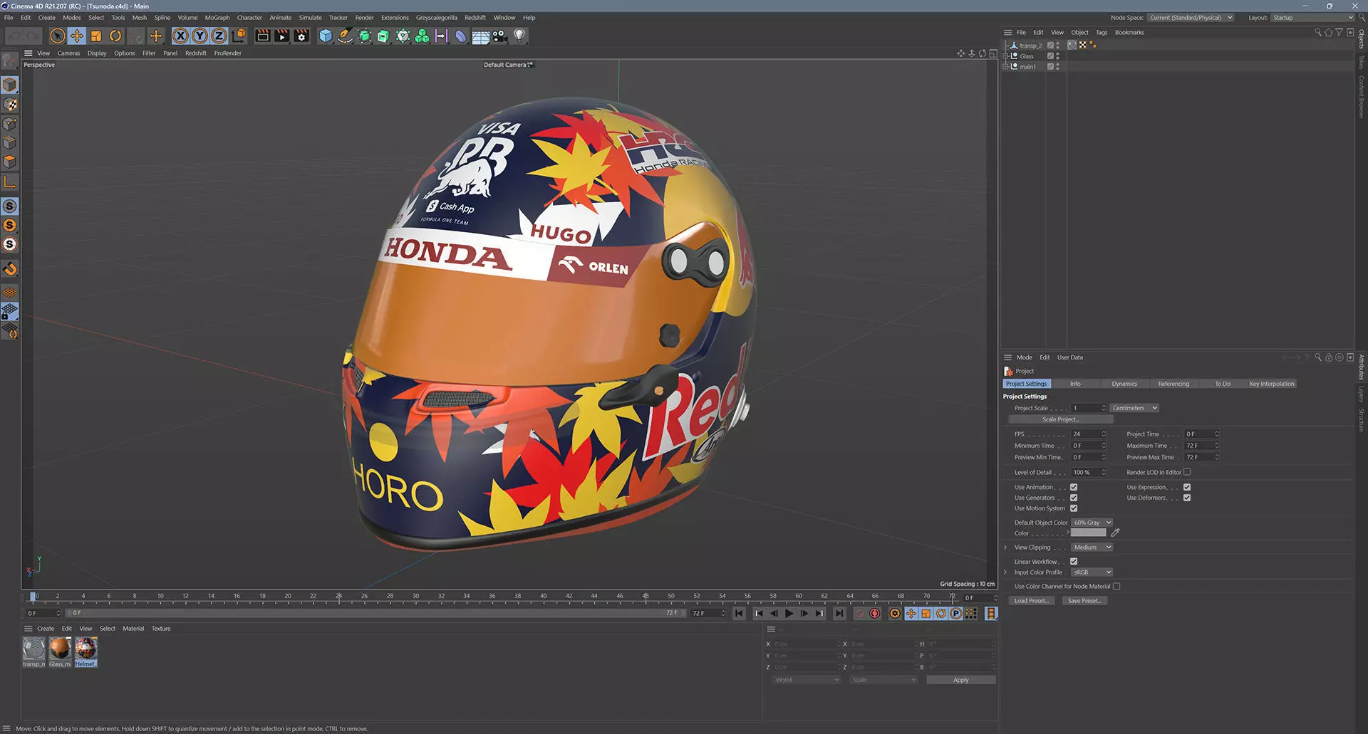1368x734 pixels.
Task: Activate the Scale tool in top toolbar
Action: coord(96,36)
